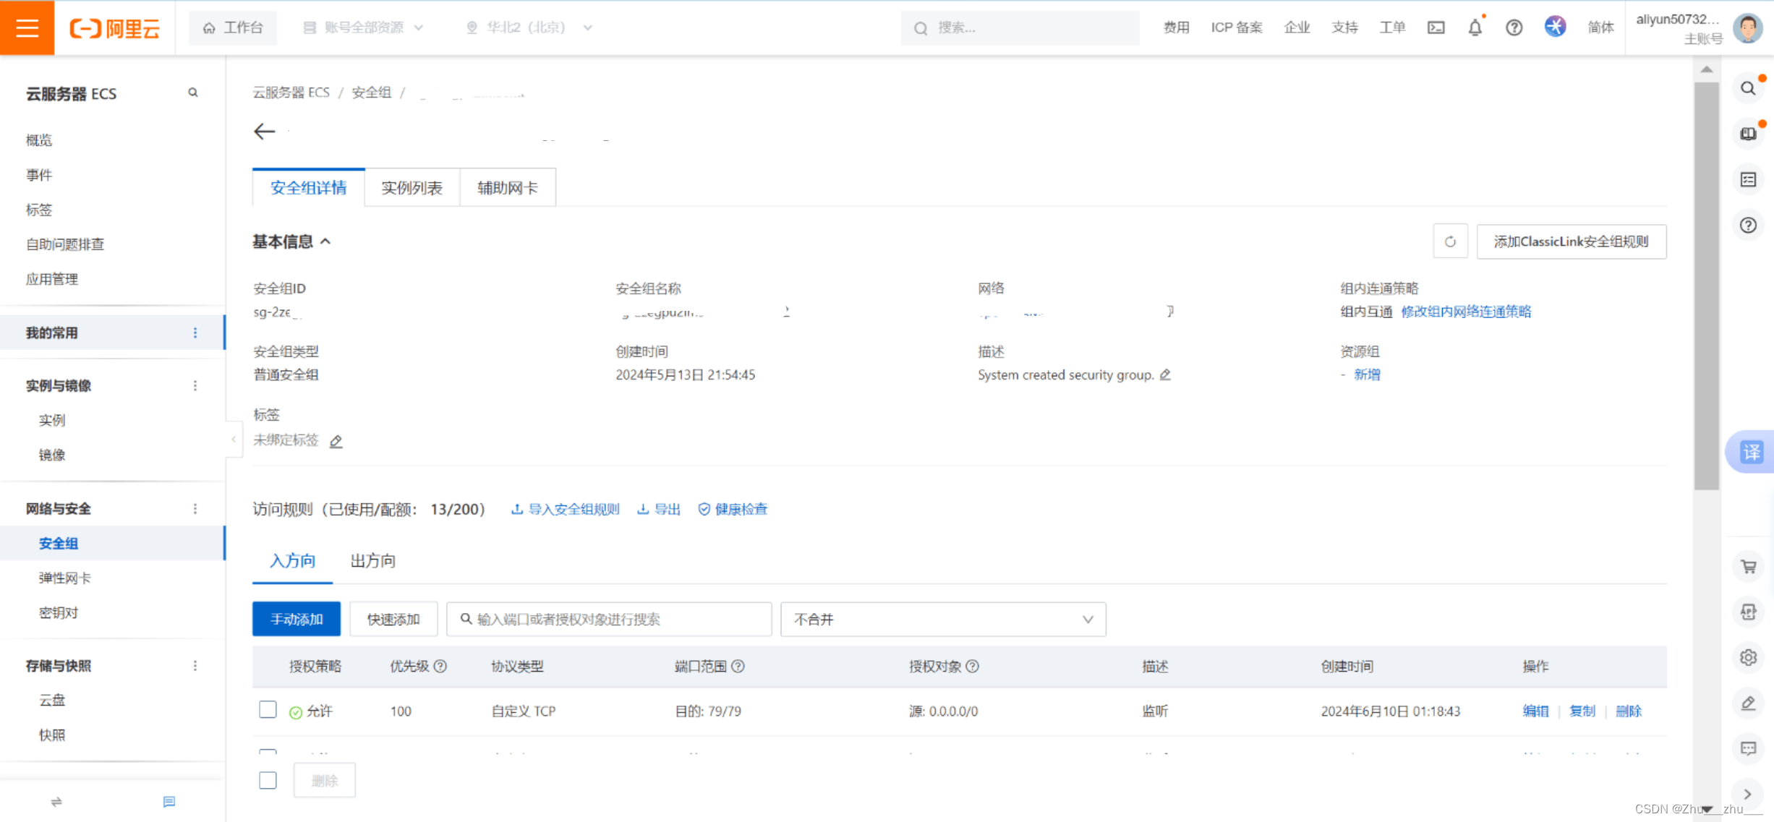Click the help question mark icon
This screenshot has width=1774, height=822.
[x=1514, y=27]
